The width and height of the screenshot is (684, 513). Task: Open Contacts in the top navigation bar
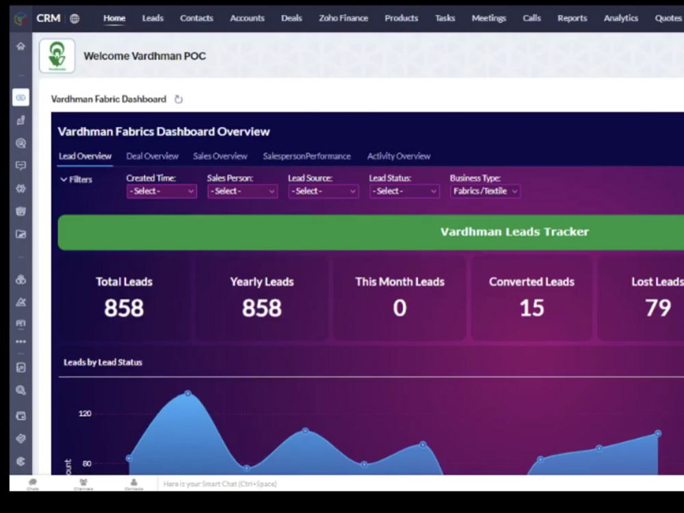coord(196,18)
